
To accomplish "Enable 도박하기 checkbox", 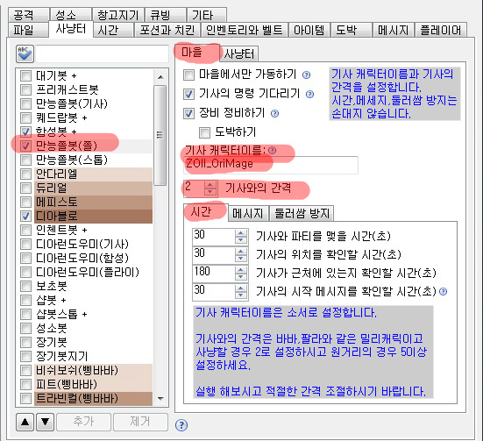I will (x=205, y=132).
